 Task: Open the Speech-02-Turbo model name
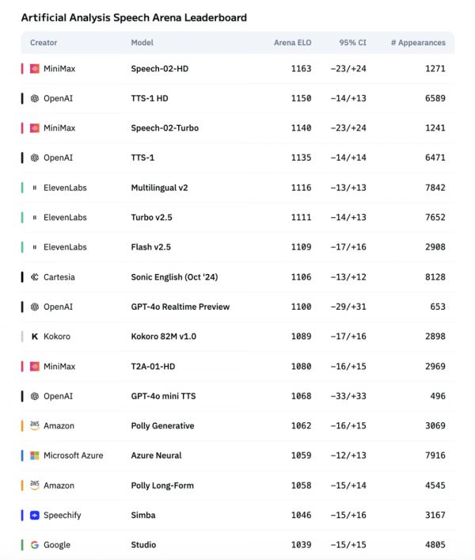[165, 128]
